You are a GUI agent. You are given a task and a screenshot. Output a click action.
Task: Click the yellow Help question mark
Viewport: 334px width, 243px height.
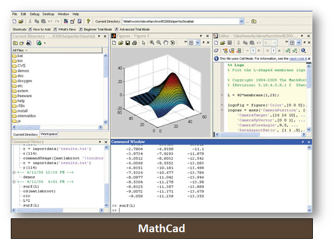(88, 21)
